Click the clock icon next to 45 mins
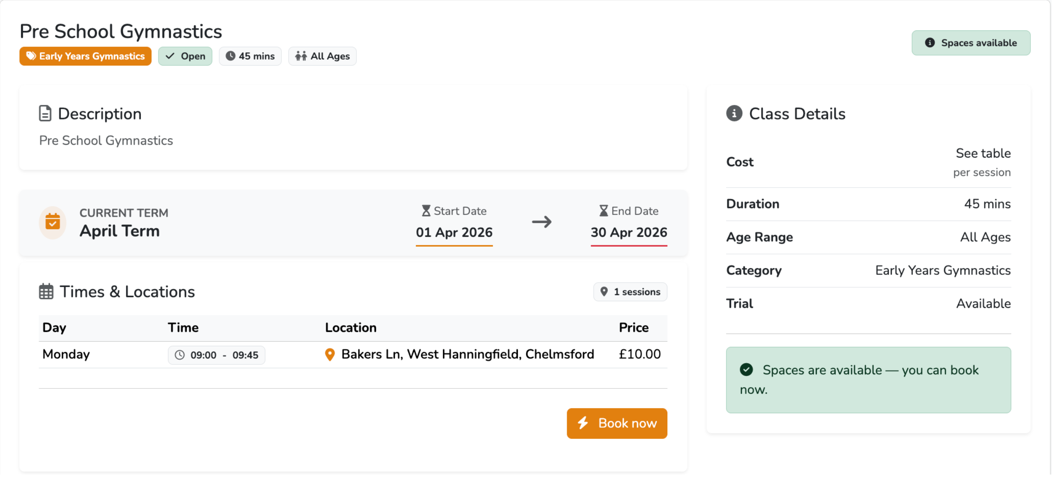Image resolution: width=1052 pixels, height=489 pixels. click(x=230, y=56)
